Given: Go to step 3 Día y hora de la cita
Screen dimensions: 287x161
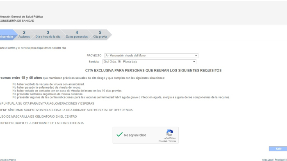Looking at the screenshot, I should [48, 34].
